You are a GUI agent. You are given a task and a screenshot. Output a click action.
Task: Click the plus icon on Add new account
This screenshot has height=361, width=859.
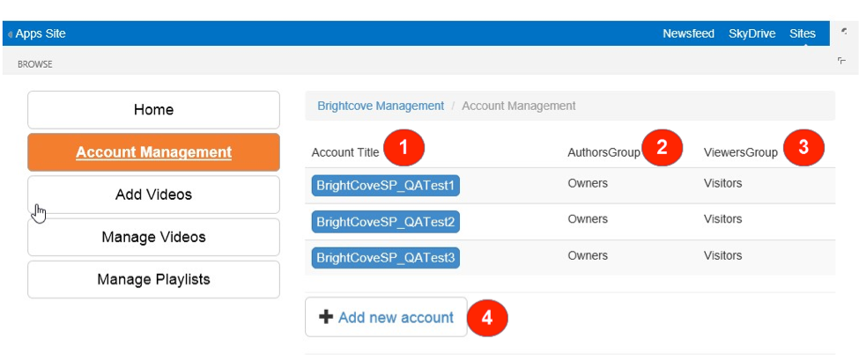coord(325,318)
